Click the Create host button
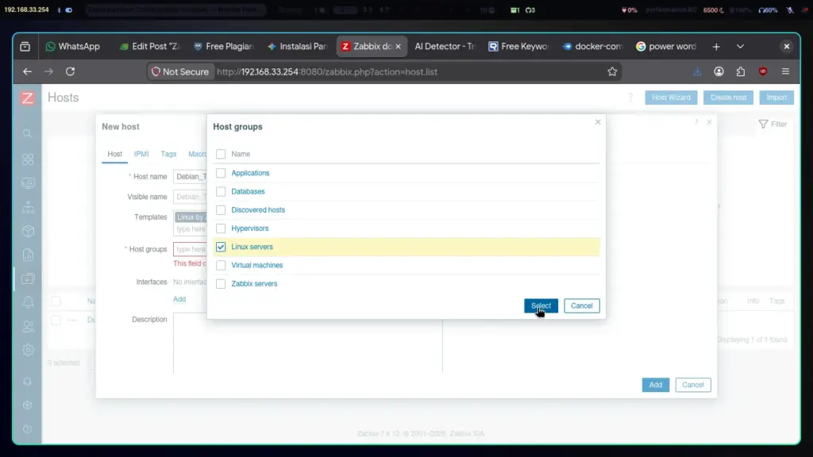Image resolution: width=813 pixels, height=457 pixels. [x=728, y=98]
